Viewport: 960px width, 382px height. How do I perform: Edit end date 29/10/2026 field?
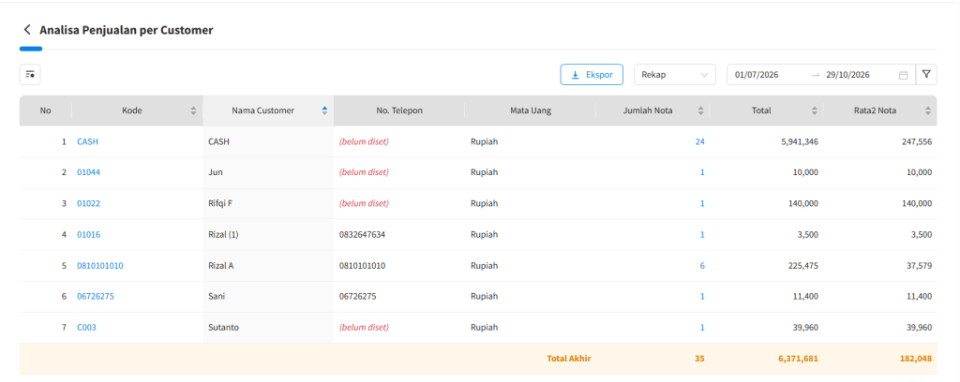pyautogui.click(x=847, y=75)
